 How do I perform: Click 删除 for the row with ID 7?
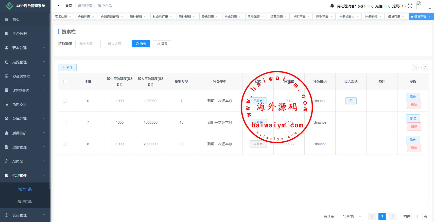pyautogui.click(x=414, y=126)
